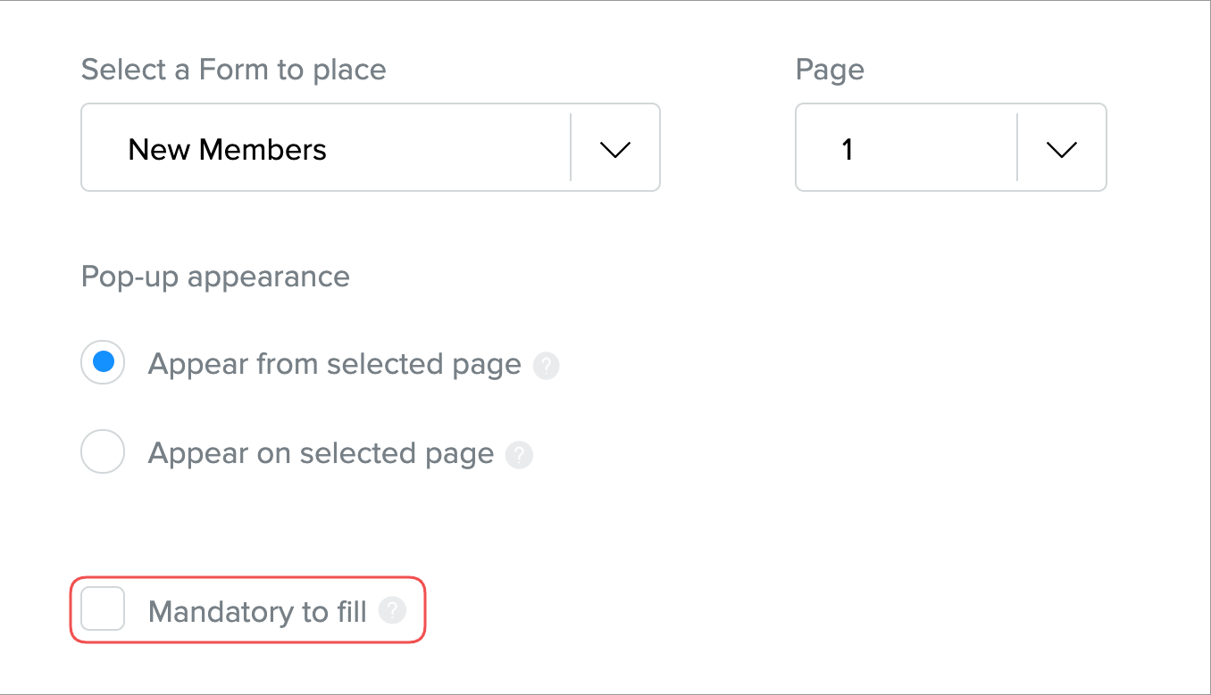The width and height of the screenshot is (1211, 695).
Task: Expand the Page dropdown chevron arrow
Action: point(1061,149)
